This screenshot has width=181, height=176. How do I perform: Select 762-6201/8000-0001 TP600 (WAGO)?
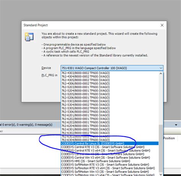point(110,115)
